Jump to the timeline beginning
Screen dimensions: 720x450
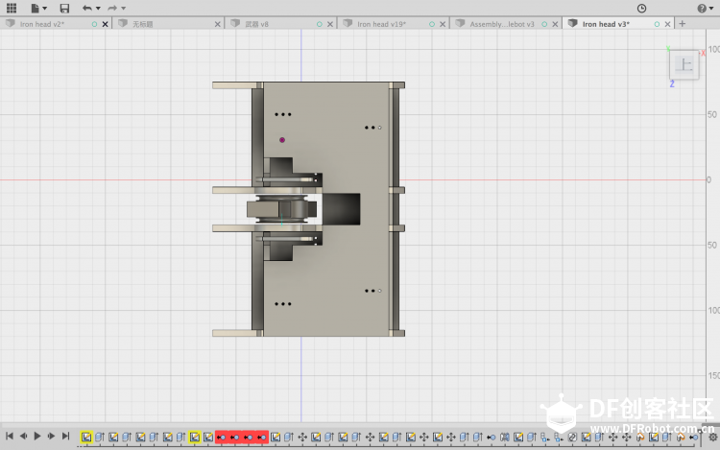10,437
